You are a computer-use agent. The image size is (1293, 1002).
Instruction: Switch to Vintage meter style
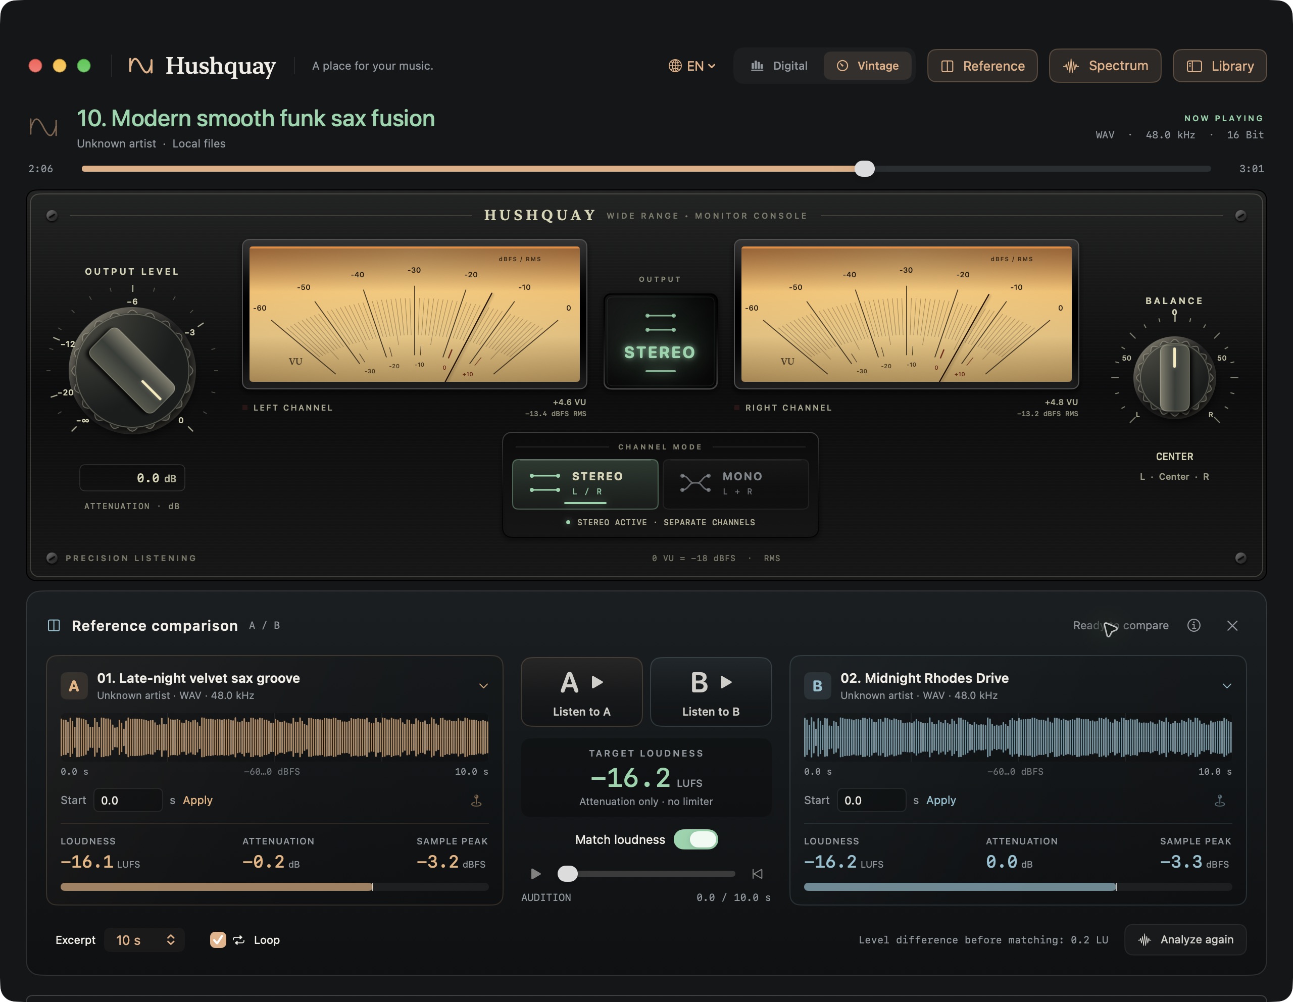(867, 66)
